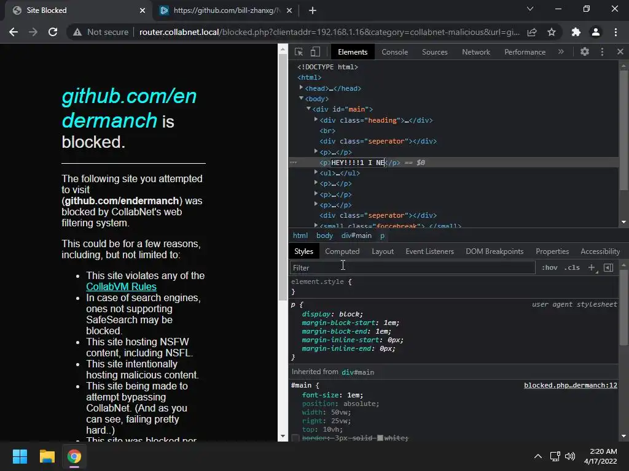629x471 pixels.
Task: Click the page's vertical scrollbar
Action: point(283,178)
